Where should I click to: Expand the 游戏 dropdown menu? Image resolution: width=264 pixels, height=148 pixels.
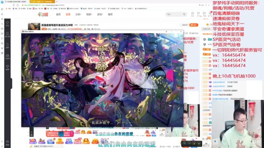tap(100, 14)
